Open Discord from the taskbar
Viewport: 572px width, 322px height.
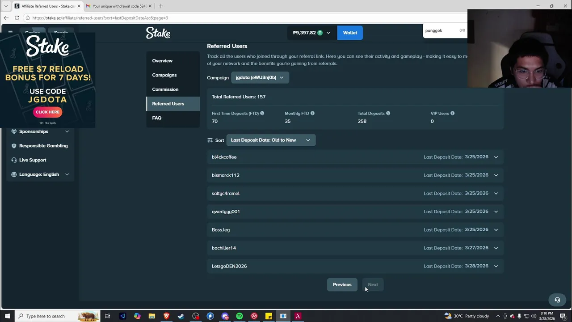coord(225,316)
